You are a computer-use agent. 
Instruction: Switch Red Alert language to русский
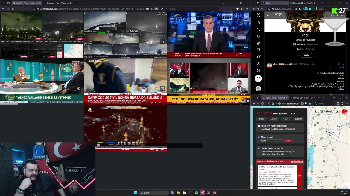pyautogui.click(x=298, y=119)
